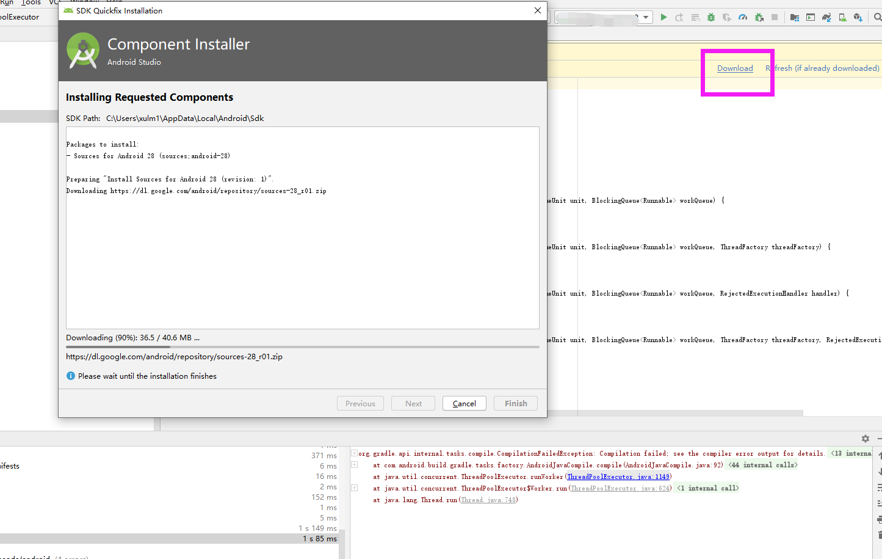Image resolution: width=882 pixels, height=559 pixels.
Task: Click the gray Stop square icon
Action: tap(775, 17)
